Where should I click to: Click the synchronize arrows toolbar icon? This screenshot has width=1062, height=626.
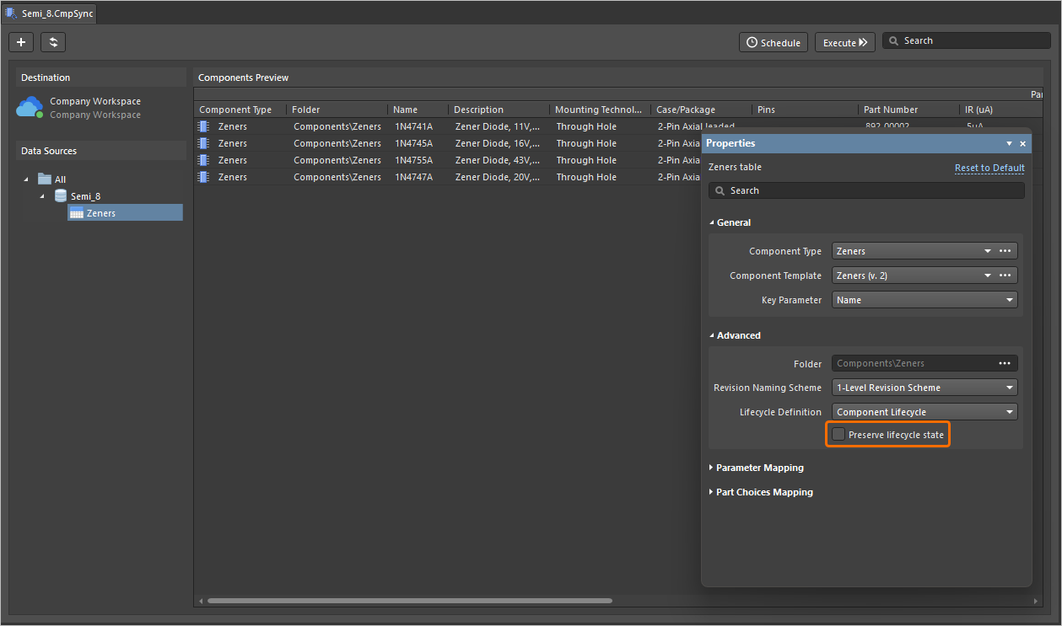point(52,42)
